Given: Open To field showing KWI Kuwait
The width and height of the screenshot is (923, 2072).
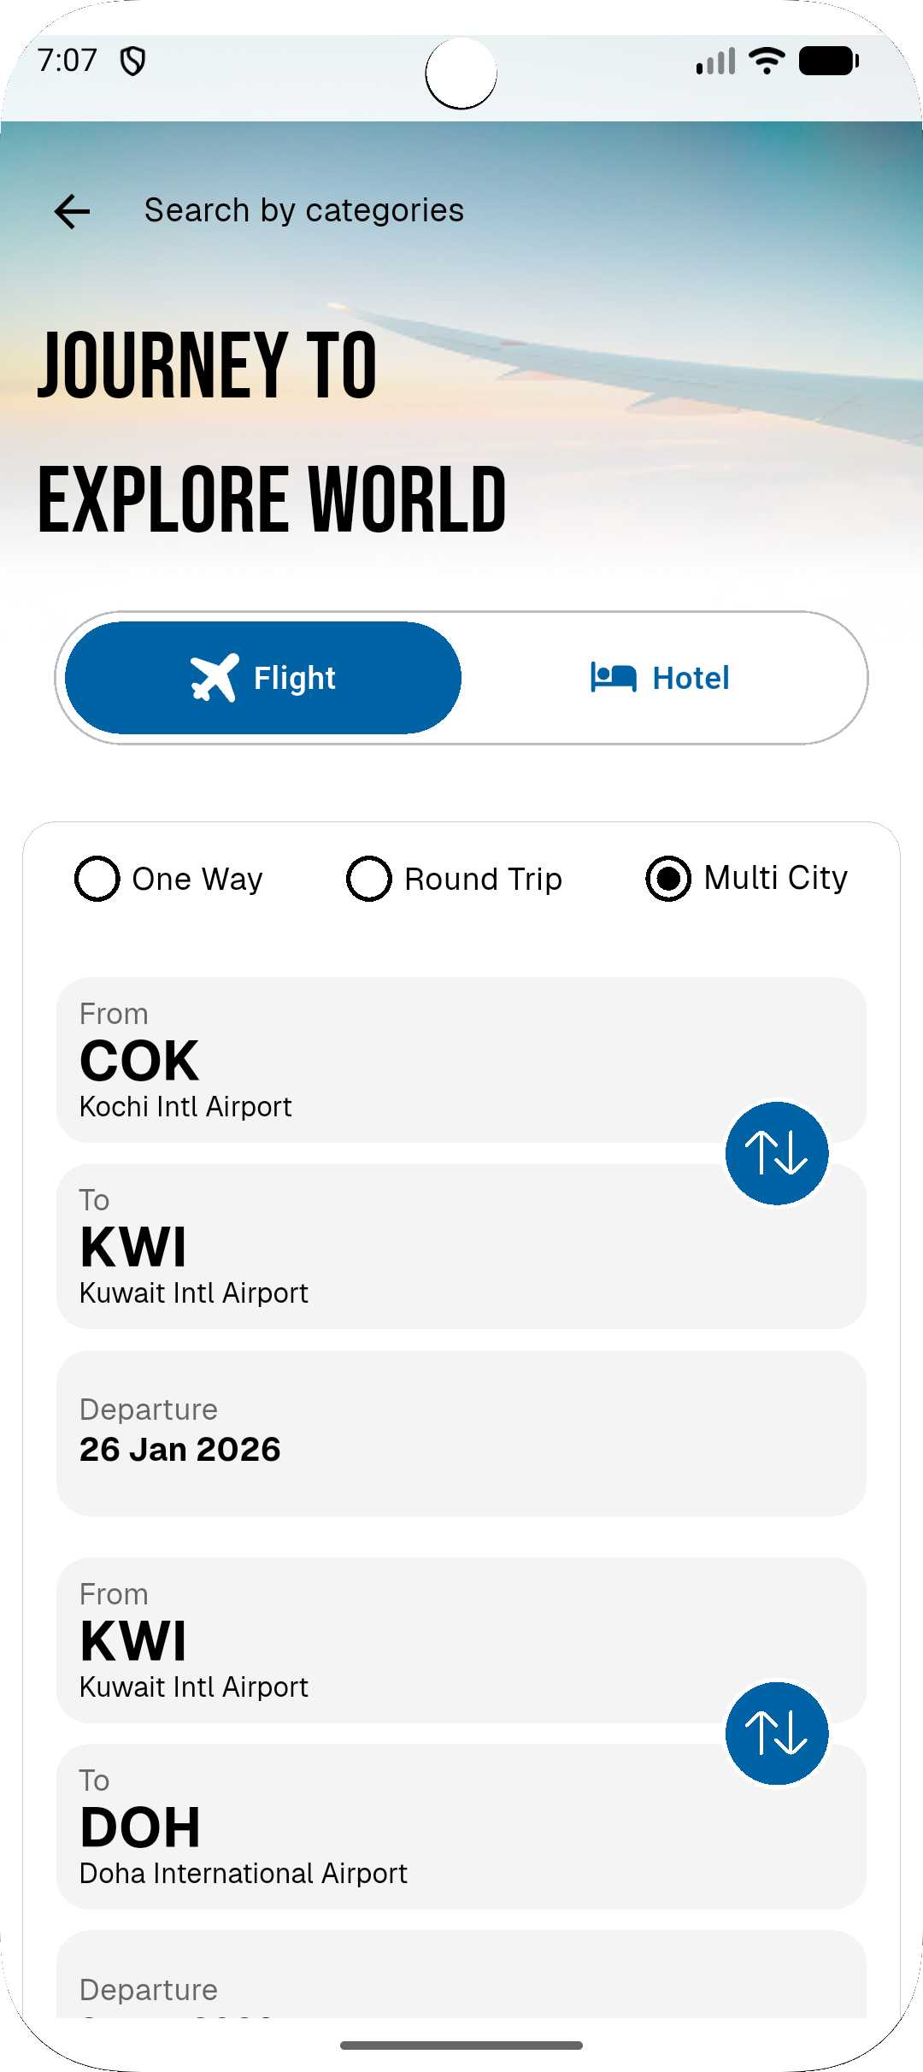Looking at the screenshot, I should 385,1247.
